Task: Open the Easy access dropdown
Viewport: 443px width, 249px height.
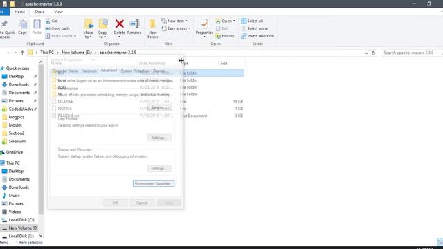Action: click(x=175, y=28)
